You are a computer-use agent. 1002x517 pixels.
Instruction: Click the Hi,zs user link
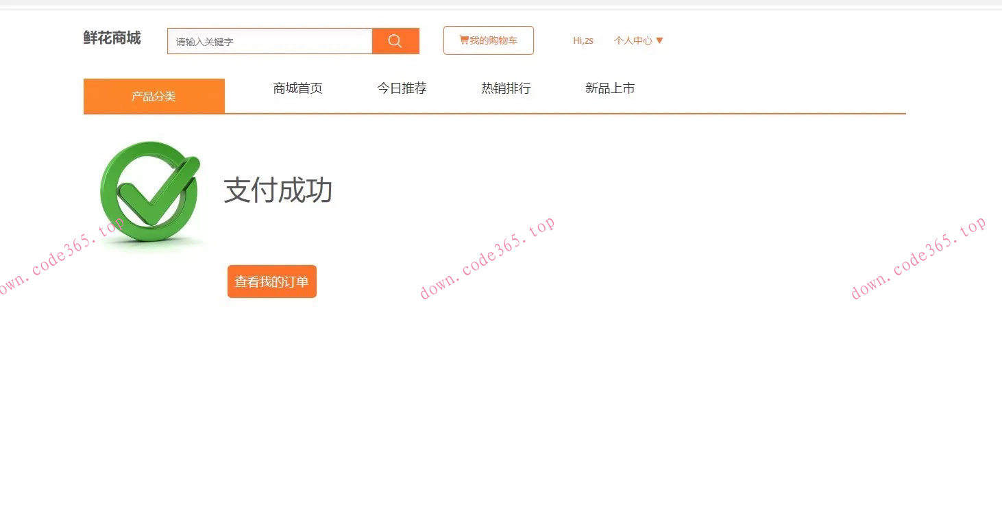(582, 40)
